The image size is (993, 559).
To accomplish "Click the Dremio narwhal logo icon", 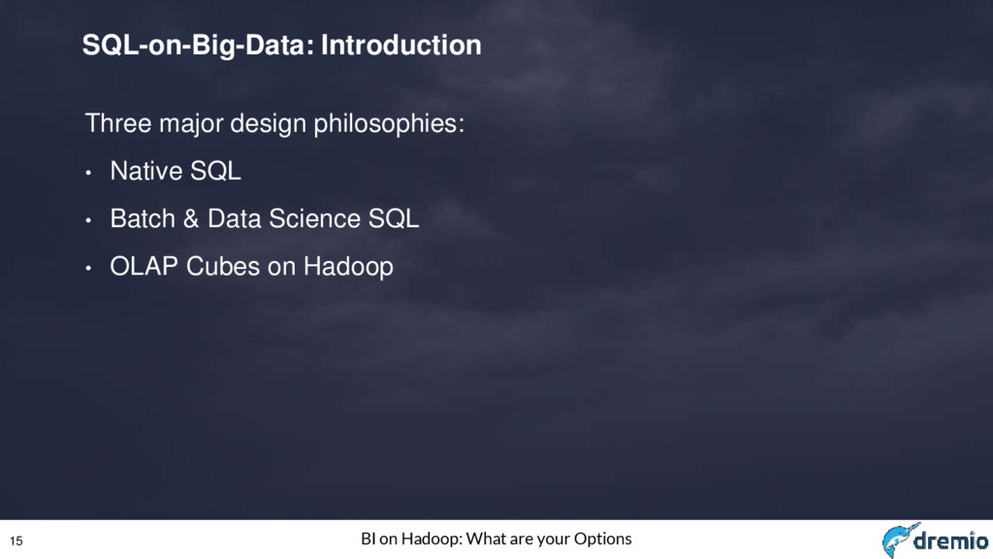I will (899, 540).
